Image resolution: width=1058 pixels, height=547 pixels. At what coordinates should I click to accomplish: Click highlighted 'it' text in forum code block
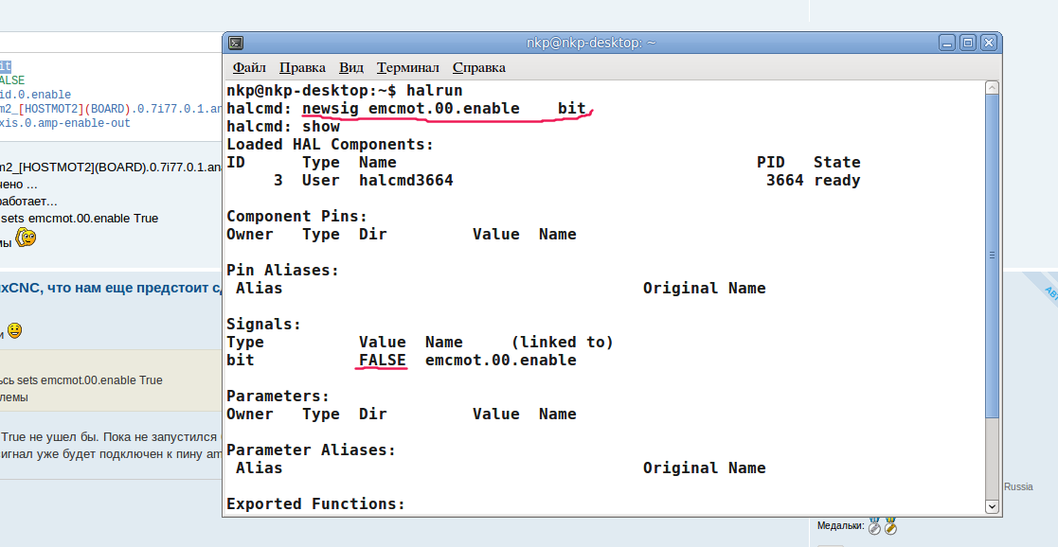pos(6,66)
